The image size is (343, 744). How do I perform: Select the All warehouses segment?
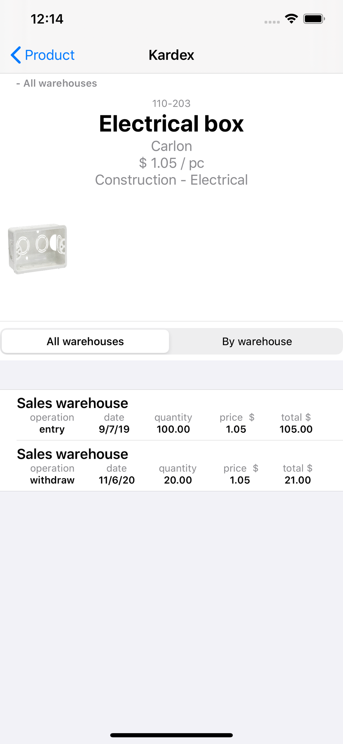point(85,341)
